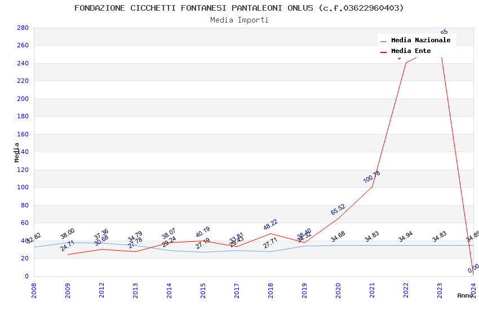Click the x-axis year 2013

pyautogui.click(x=135, y=290)
